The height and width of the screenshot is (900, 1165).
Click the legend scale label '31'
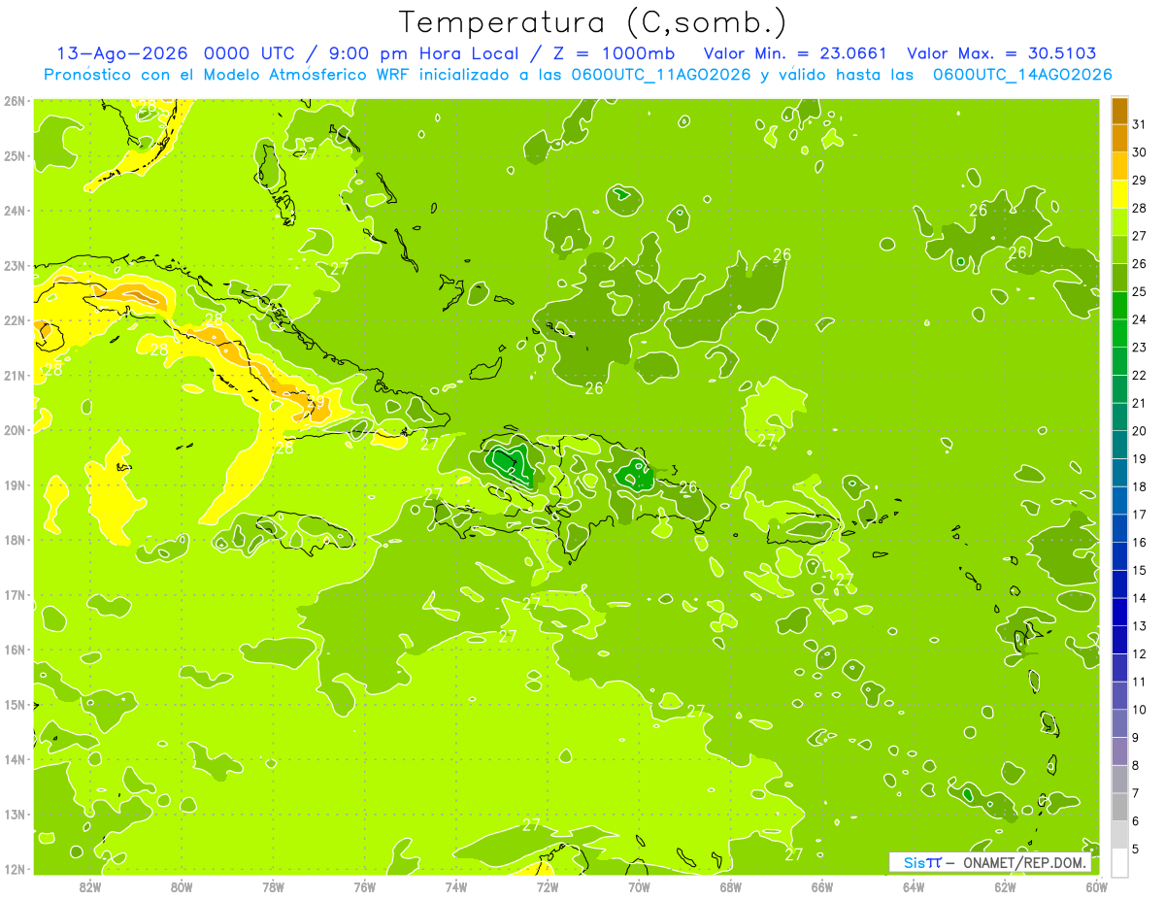click(1139, 124)
